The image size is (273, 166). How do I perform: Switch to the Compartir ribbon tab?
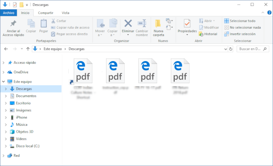pos(45,13)
